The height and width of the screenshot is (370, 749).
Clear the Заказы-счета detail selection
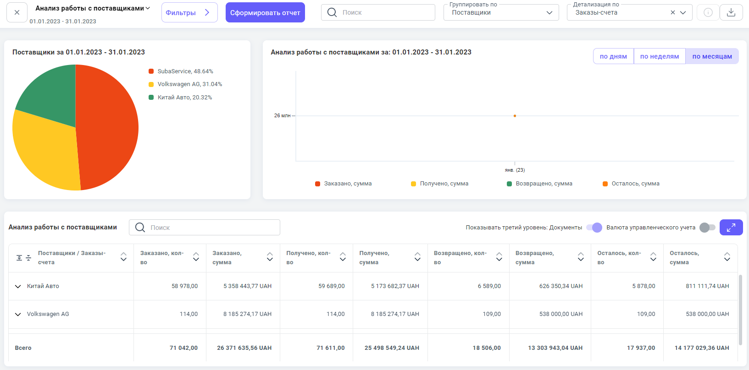tap(672, 12)
